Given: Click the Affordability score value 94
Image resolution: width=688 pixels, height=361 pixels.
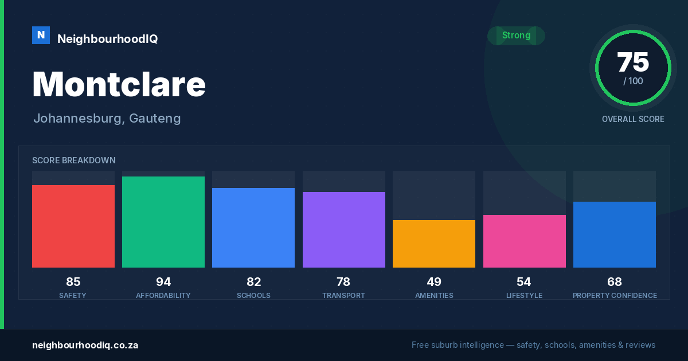Looking at the screenshot, I should (x=163, y=282).
